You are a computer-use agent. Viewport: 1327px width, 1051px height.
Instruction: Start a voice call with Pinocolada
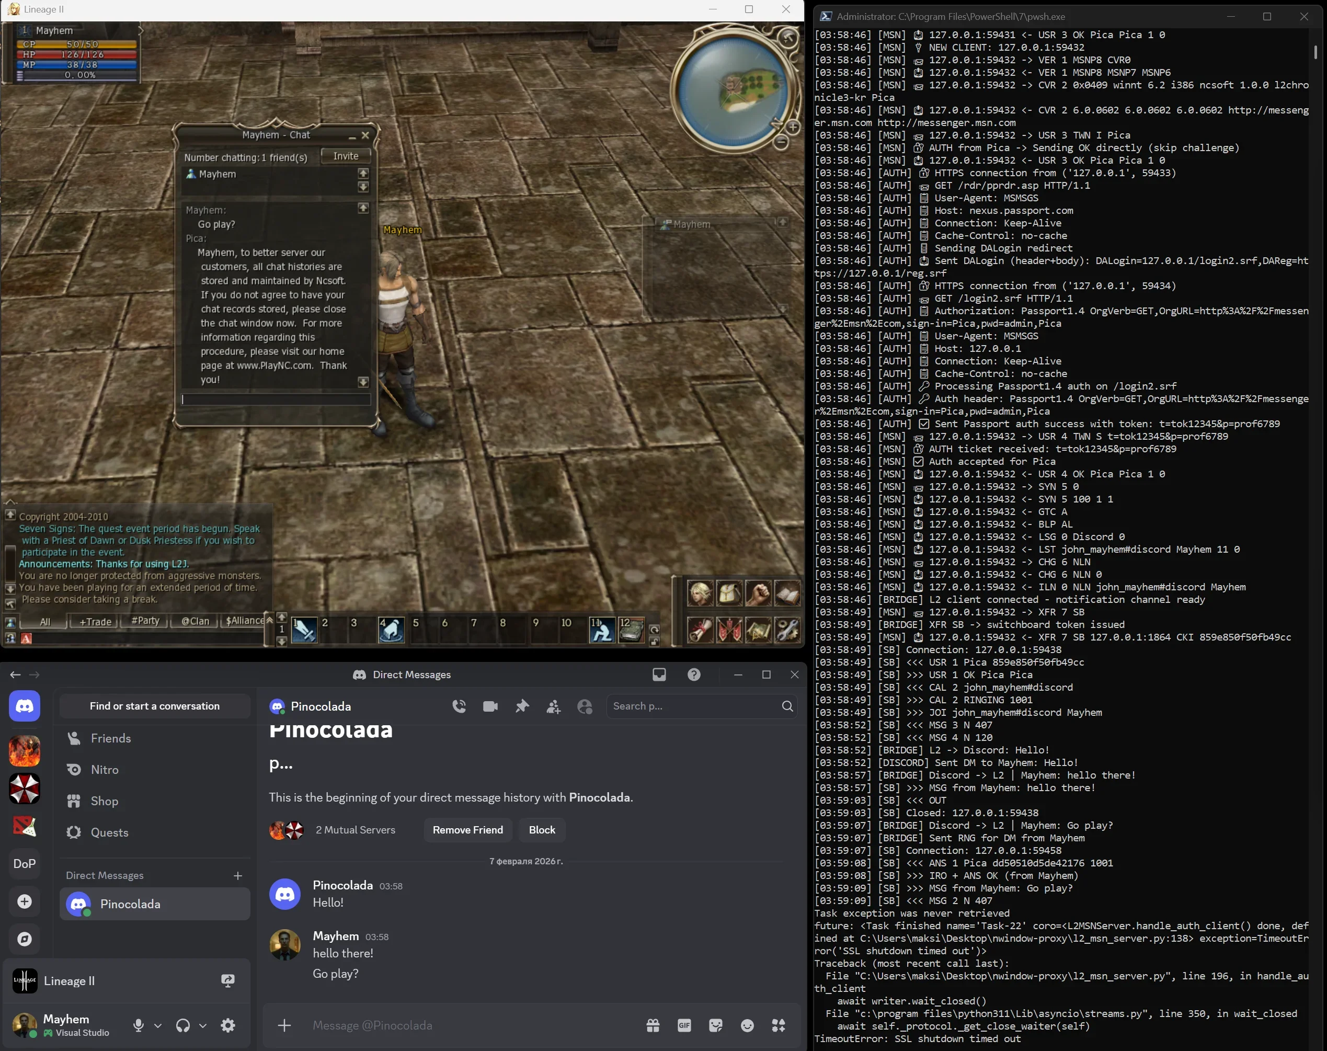(459, 706)
